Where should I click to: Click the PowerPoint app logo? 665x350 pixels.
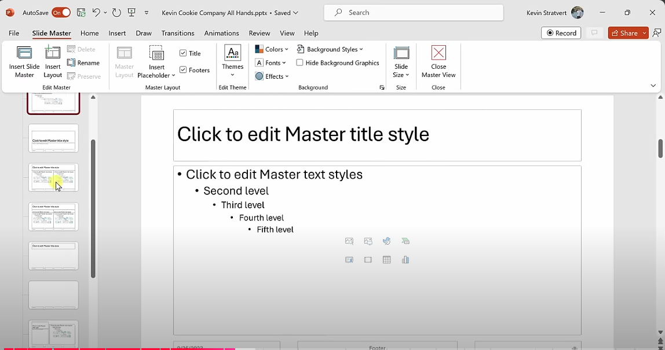click(x=10, y=13)
